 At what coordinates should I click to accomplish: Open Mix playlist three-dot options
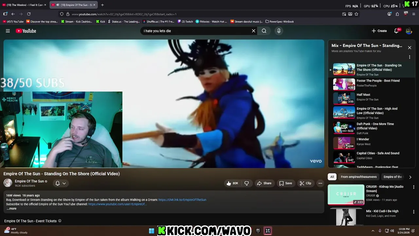click(410, 57)
